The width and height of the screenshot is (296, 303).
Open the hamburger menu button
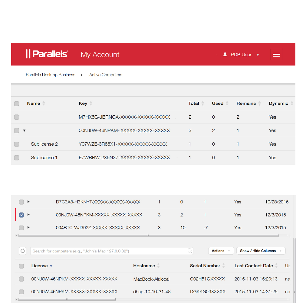coord(276,55)
